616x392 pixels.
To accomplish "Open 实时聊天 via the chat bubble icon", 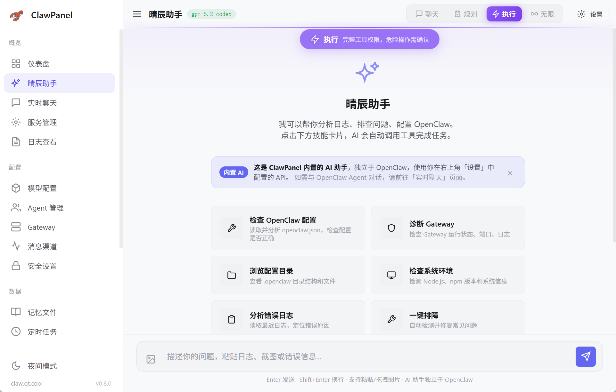I will [16, 103].
